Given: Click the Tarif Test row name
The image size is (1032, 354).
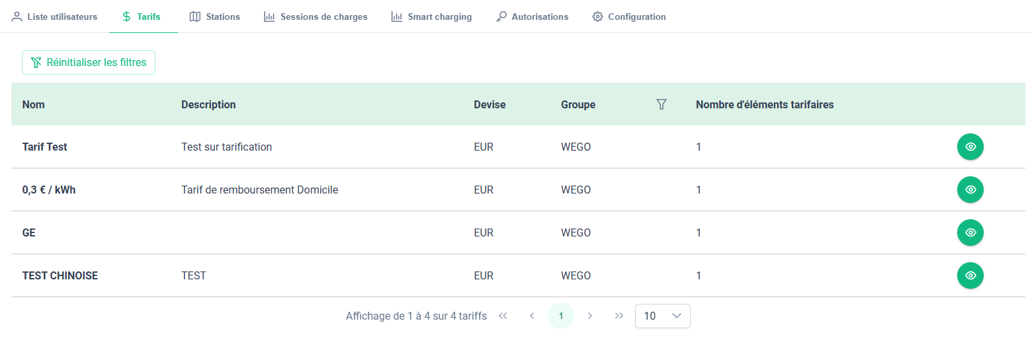Looking at the screenshot, I should 45,147.
